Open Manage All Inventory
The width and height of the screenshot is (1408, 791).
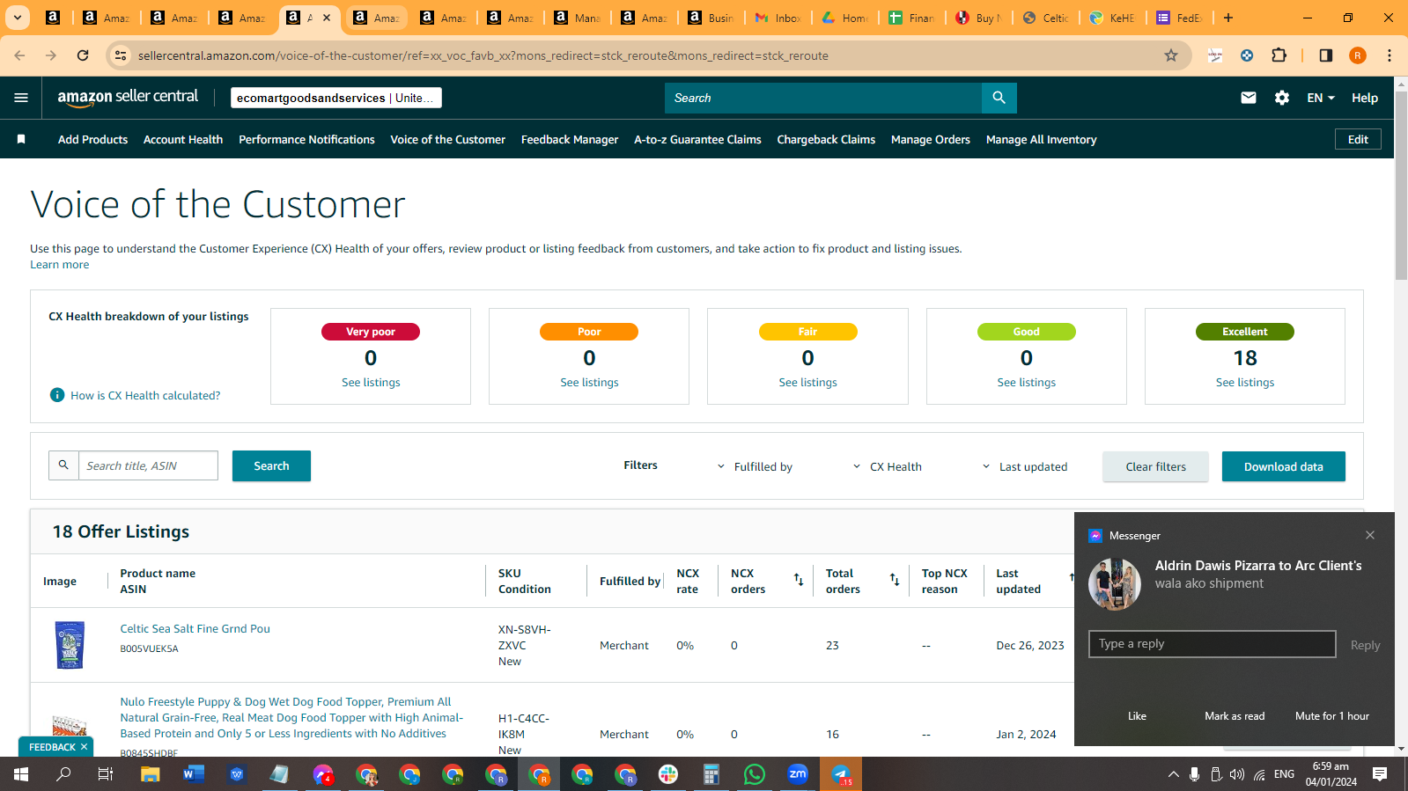pyautogui.click(x=1041, y=139)
